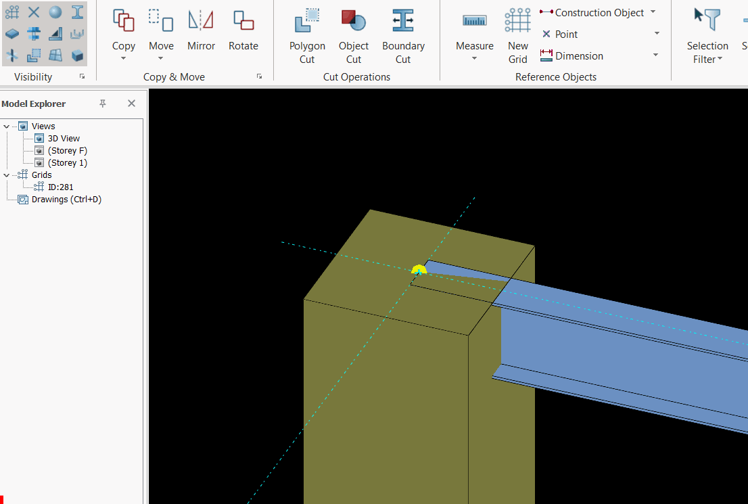748x504 pixels.
Task: Open the Selection Filter tool
Action: pyautogui.click(x=707, y=36)
